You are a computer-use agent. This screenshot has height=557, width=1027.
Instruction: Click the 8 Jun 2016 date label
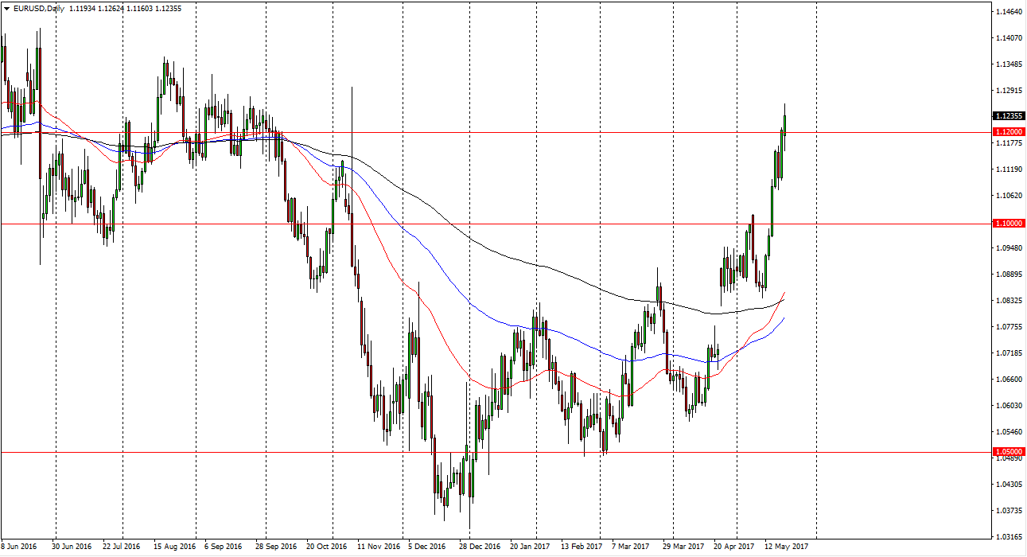click(18, 547)
